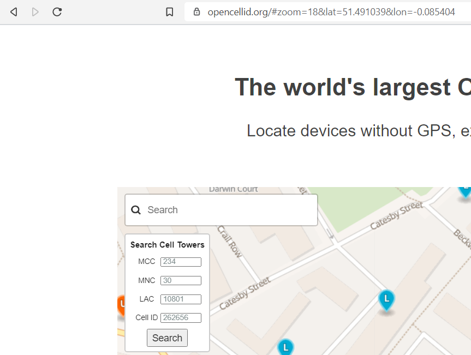Click the Darwin Court map label
The image size is (471, 355).
coord(234,189)
